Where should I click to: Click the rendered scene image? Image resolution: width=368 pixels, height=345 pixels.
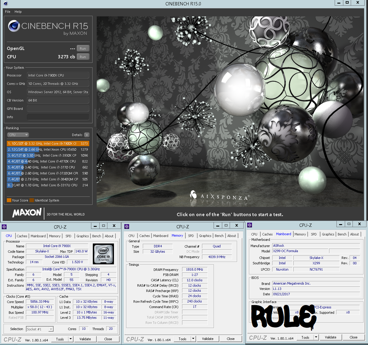click(x=230, y=111)
